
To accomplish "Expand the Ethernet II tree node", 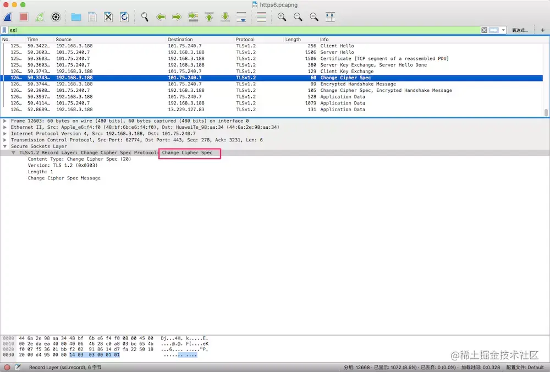I will click(5, 127).
